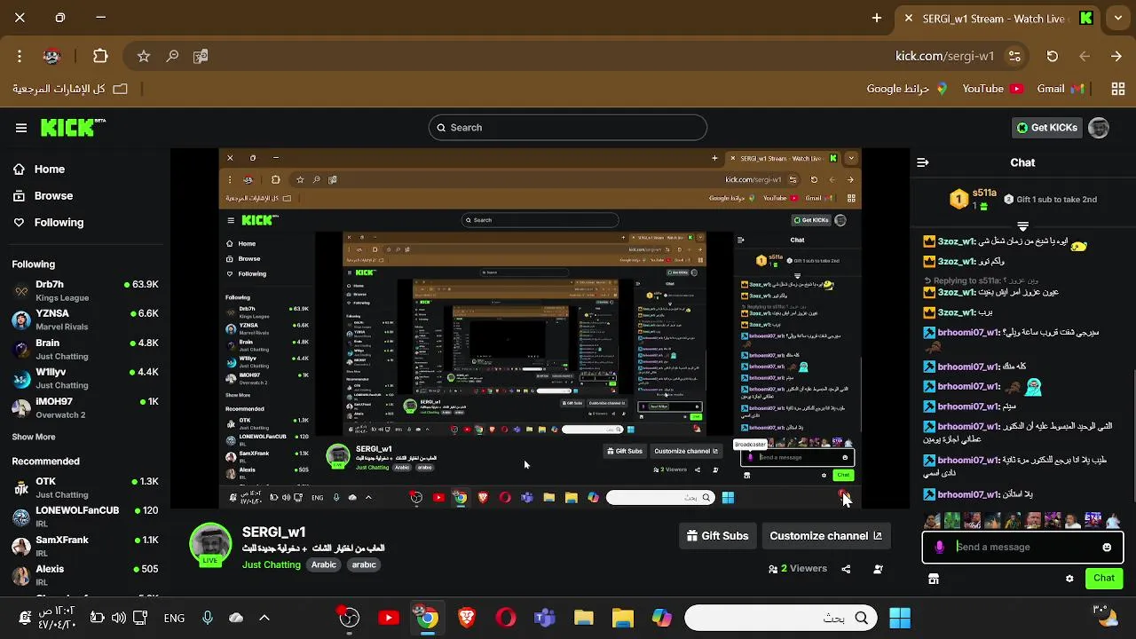Open the emoji picker in message box
Viewport: 1136px width, 639px height.
coord(1107,548)
